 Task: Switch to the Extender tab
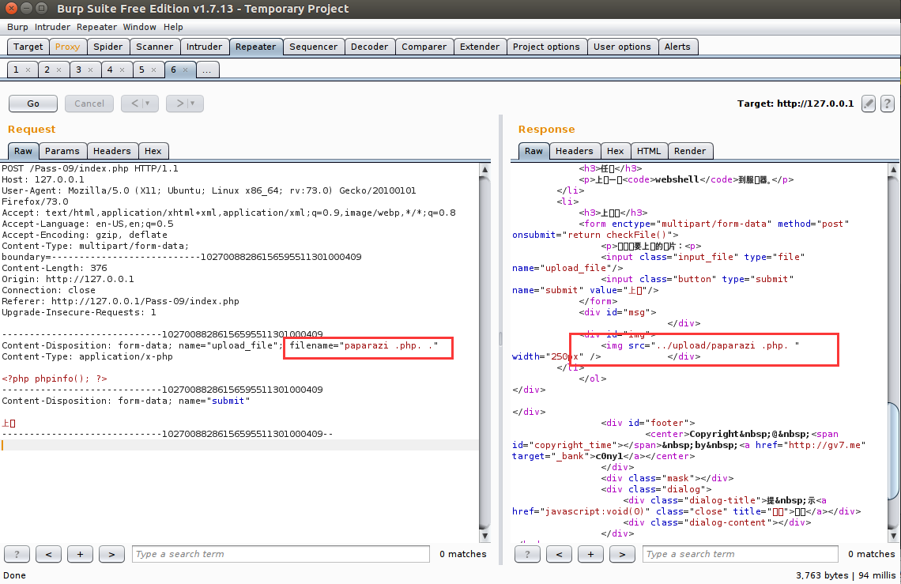[x=480, y=47]
